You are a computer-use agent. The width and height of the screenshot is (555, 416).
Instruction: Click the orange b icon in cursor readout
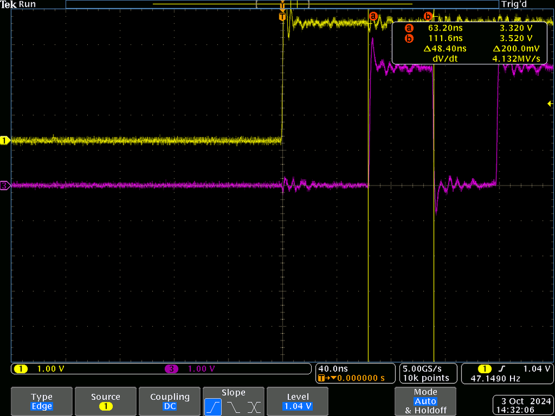tap(409, 38)
